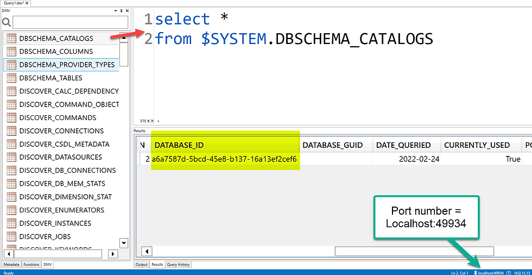Switch to the Metadata tab
Viewport: 532px width, 275px height.
(11, 264)
